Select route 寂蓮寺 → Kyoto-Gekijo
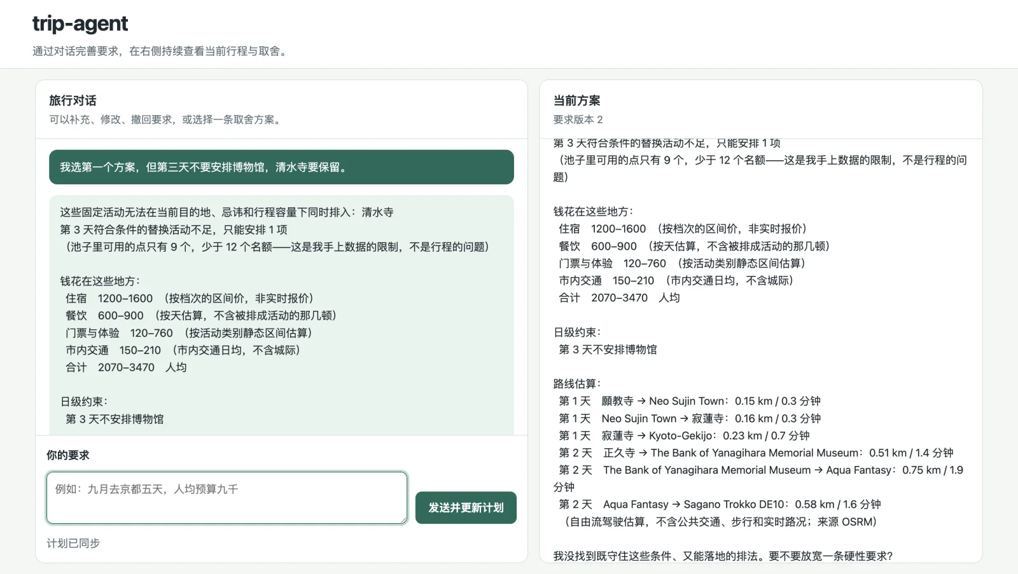 tap(684, 435)
